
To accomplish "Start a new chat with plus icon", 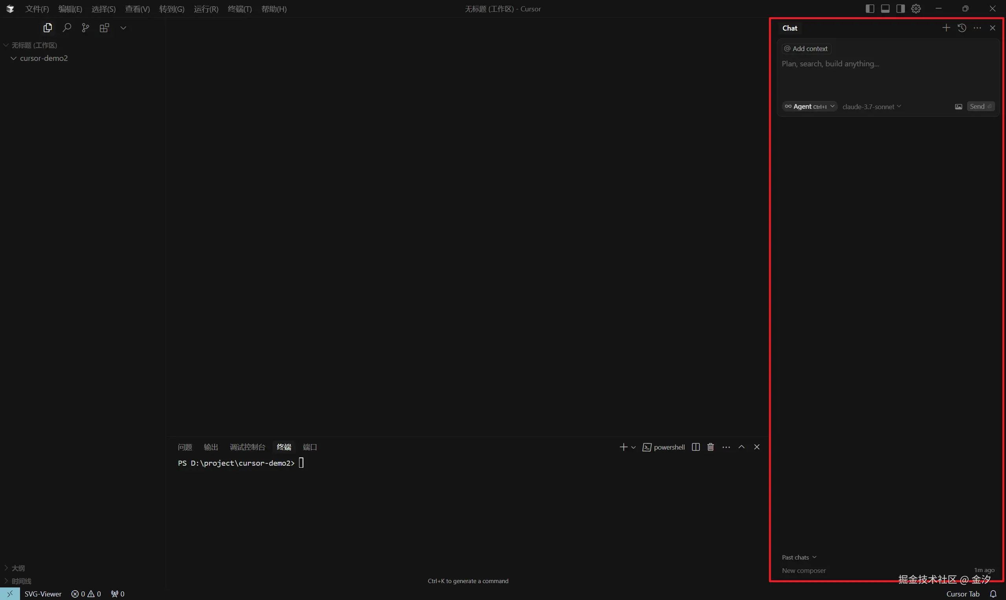I will point(946,28).
